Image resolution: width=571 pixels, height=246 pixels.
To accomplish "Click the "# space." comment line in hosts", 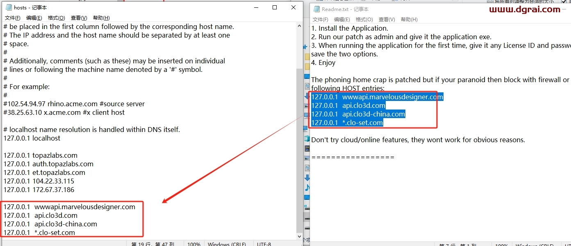I will [x=16, y=44].
